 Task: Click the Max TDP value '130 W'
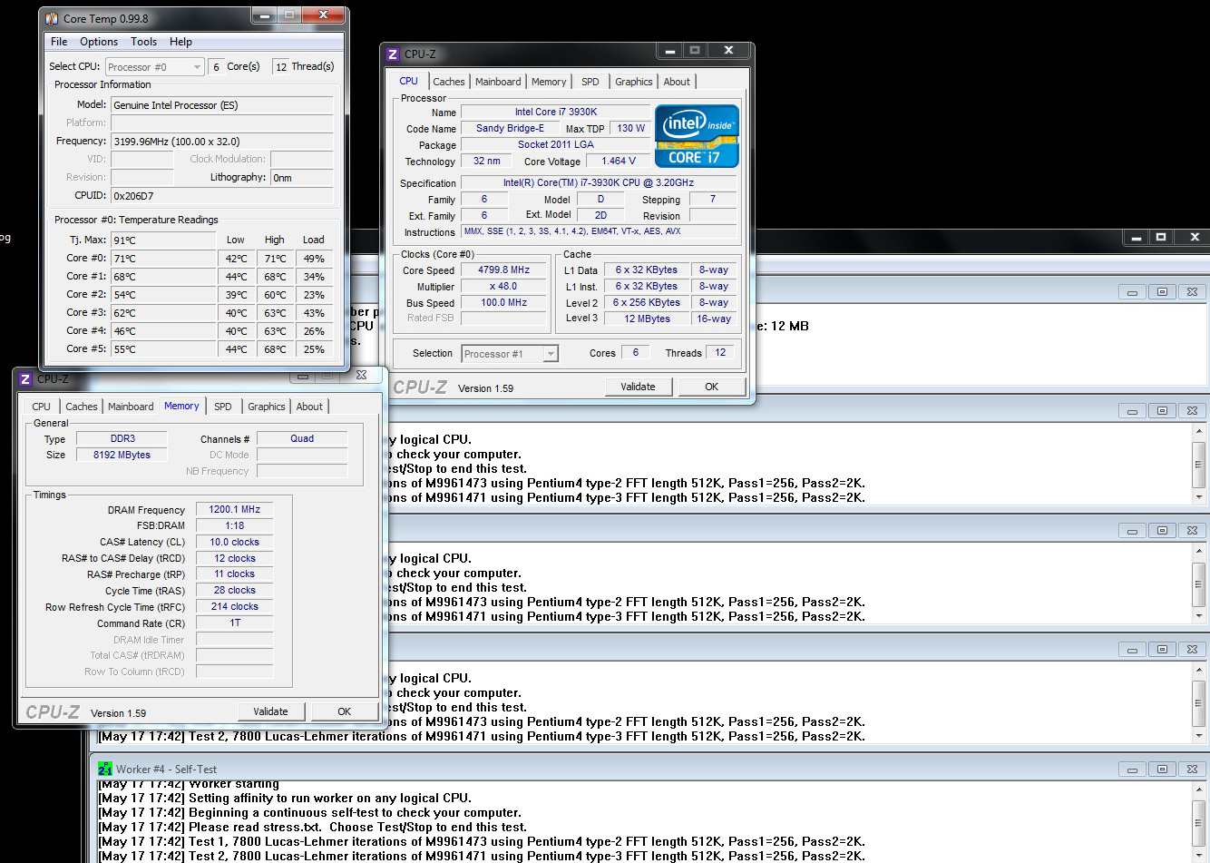coord(630,129)
